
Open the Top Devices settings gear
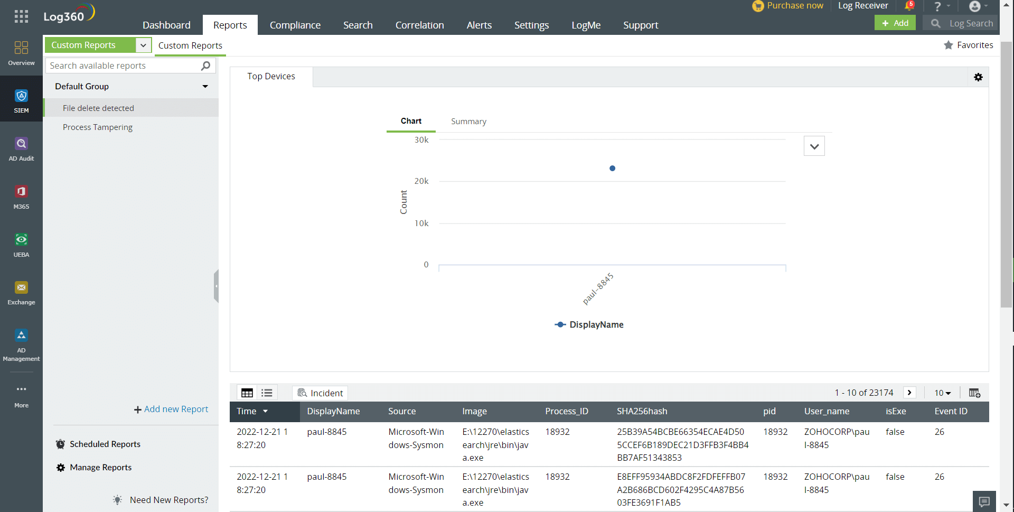coord(978,77)
